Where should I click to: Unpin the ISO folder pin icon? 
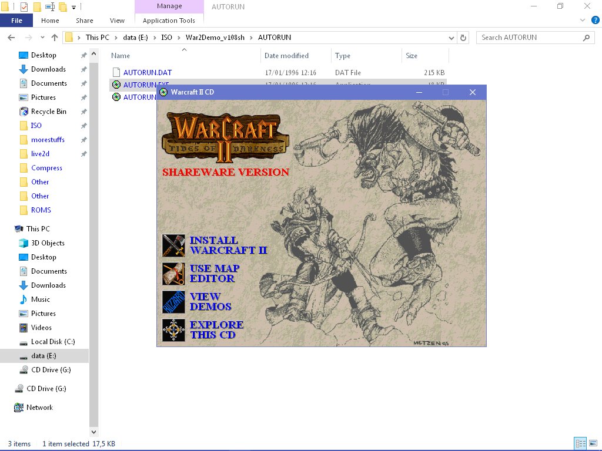point(83,126)
